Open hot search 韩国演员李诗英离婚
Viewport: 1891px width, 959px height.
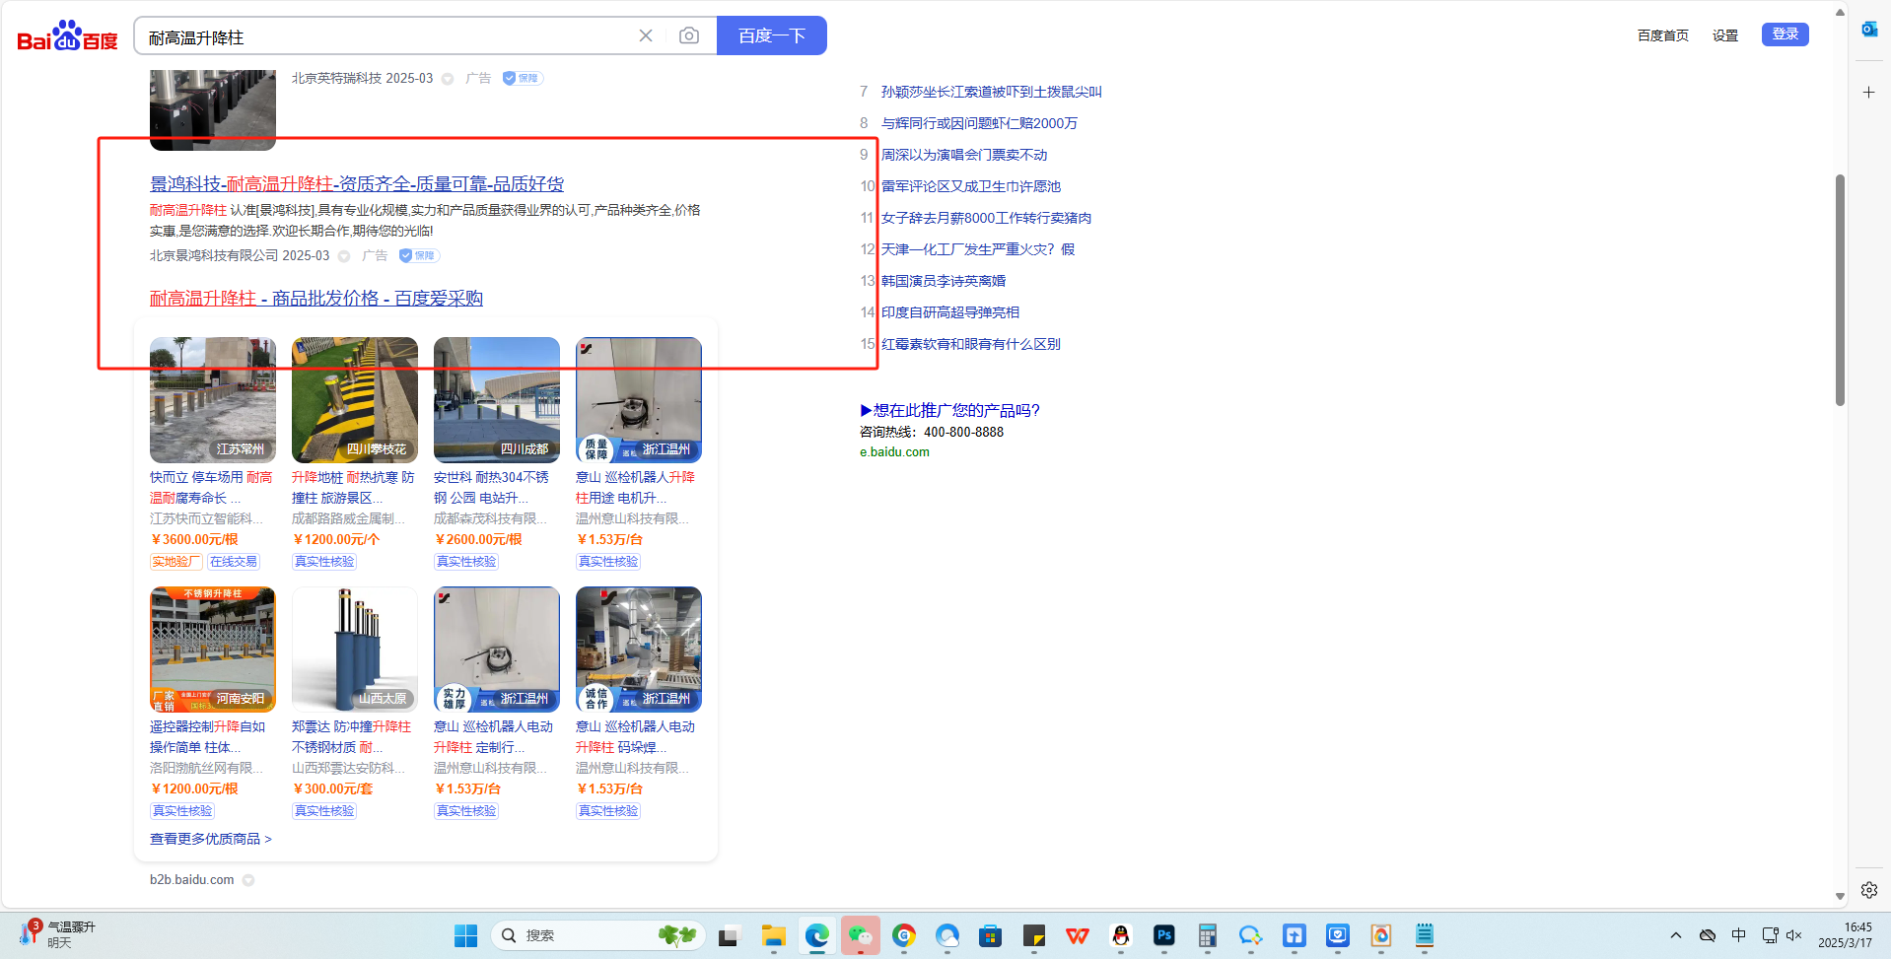pos(944,281)
